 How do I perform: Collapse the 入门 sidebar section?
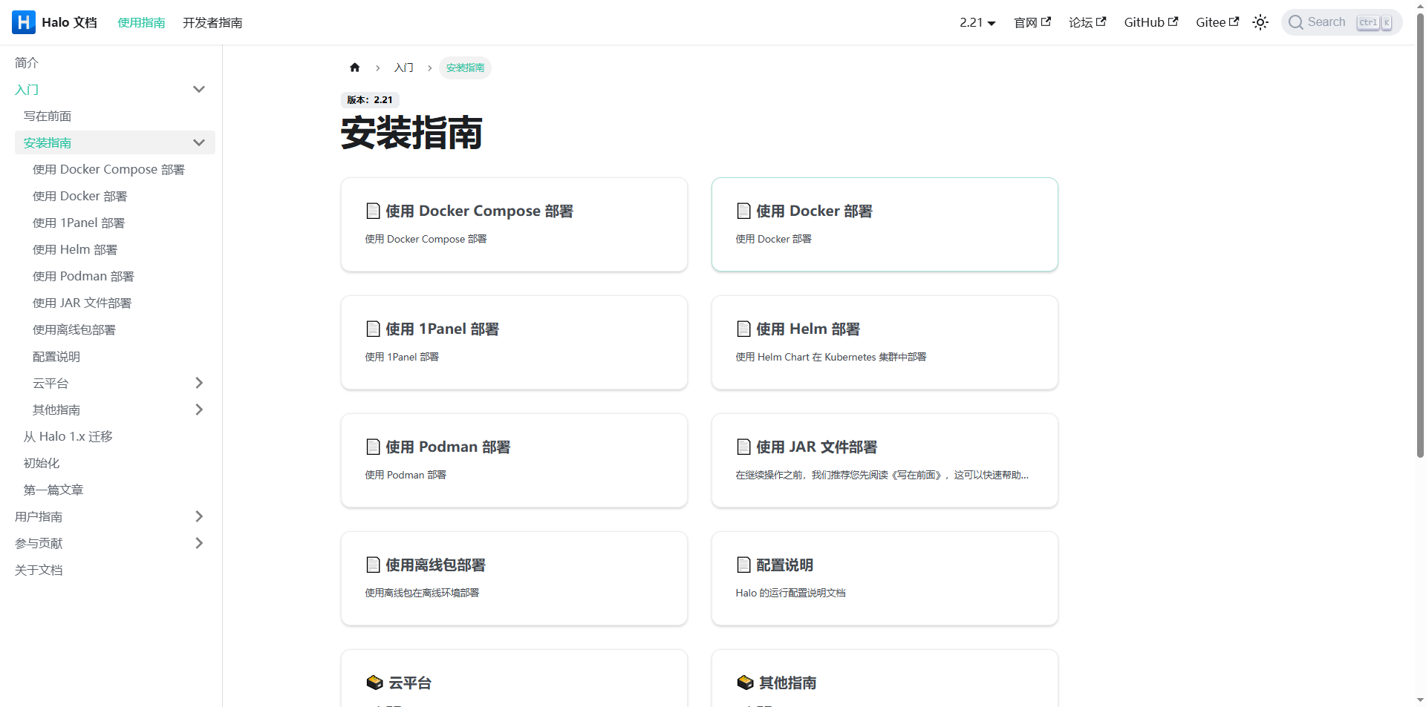tap(198, 89)
